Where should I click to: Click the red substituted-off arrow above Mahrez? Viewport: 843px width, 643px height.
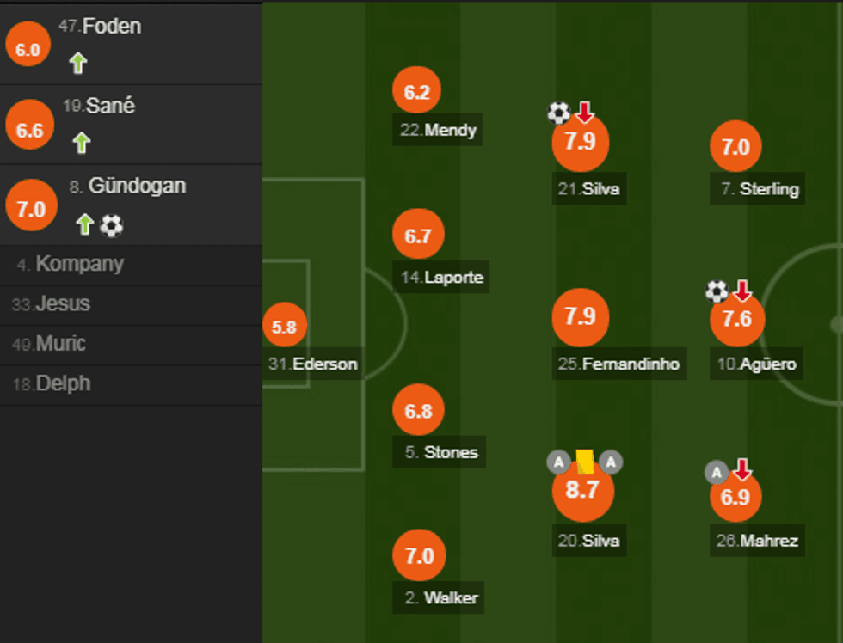[742, 469]
